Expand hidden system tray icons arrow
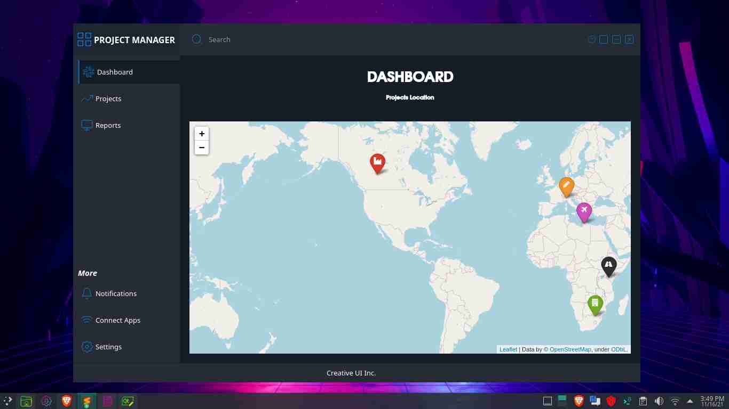729x409 pixels. click(x=690, y=401)
